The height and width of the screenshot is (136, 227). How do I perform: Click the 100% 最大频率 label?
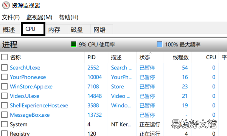183,45
